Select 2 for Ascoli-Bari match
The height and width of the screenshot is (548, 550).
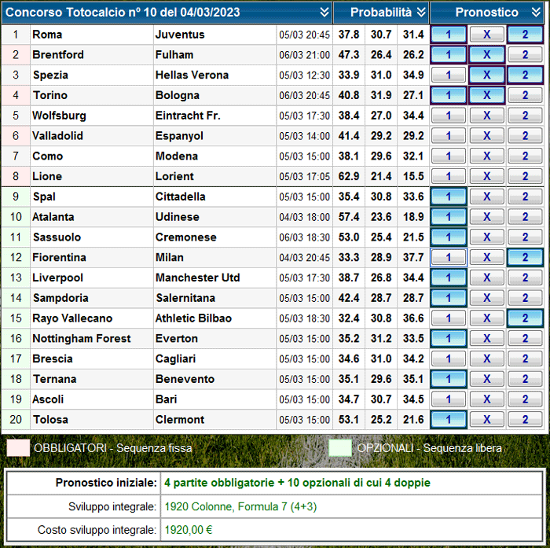pos(525,399)
